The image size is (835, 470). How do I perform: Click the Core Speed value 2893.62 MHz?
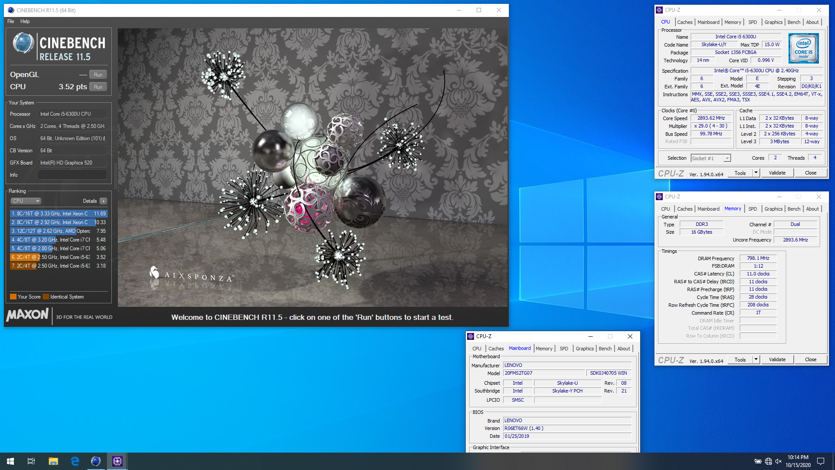point(711,118)
